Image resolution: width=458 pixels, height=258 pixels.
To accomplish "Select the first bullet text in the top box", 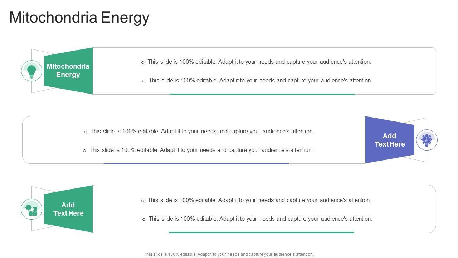I will (259, 62).
